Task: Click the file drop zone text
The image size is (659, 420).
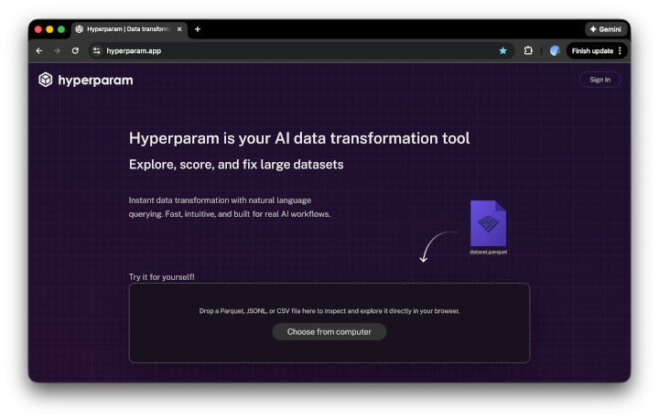Action: coord(329,311)
